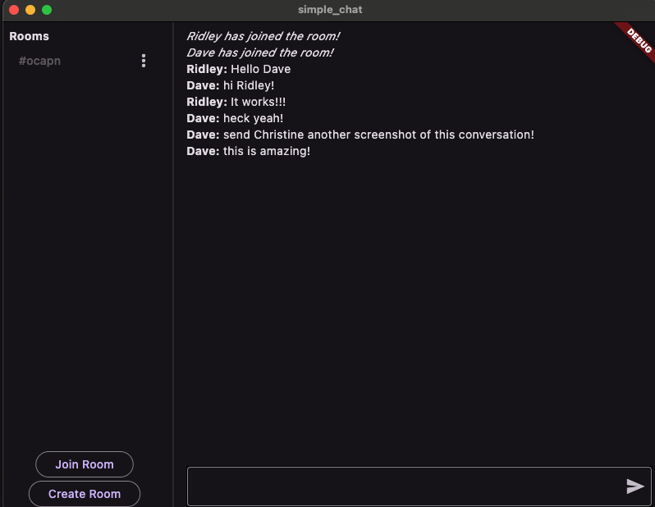Click the Rooms sidebar heading
This screenshot has width=655, height=507.
[30, 36]
